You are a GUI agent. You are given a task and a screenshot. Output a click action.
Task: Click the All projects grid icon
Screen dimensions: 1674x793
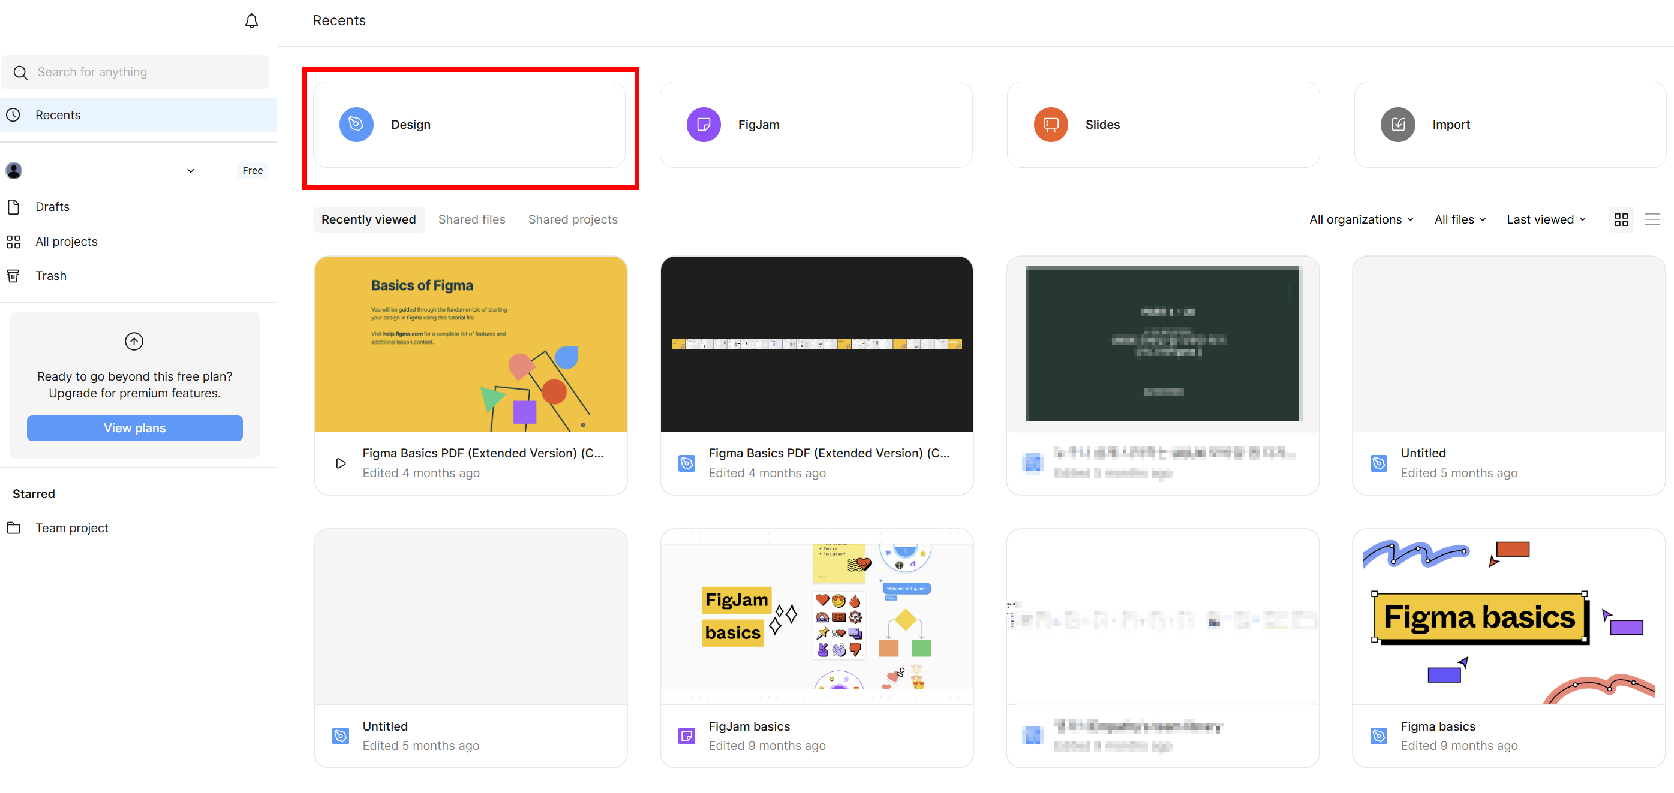(x=13, y=242)
